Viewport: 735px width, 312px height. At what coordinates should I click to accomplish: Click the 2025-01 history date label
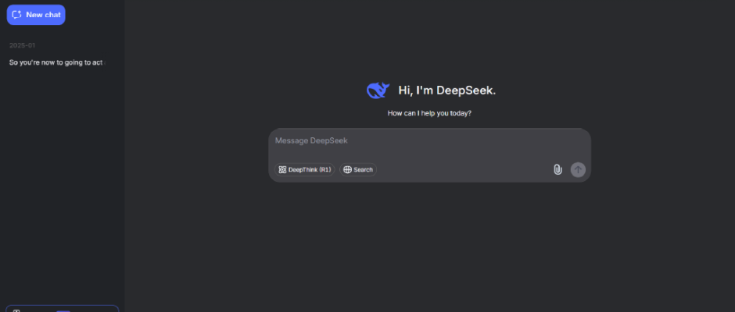tap(23, 45)
